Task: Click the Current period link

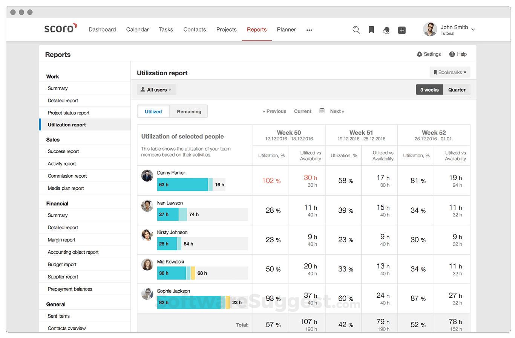Action: 302,111
